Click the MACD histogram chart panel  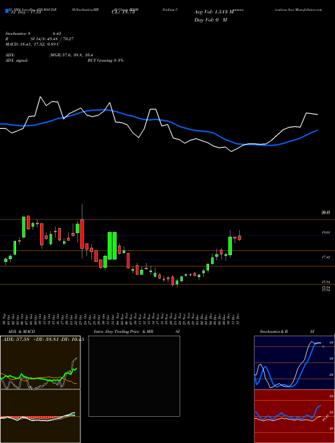click(40, 416)
